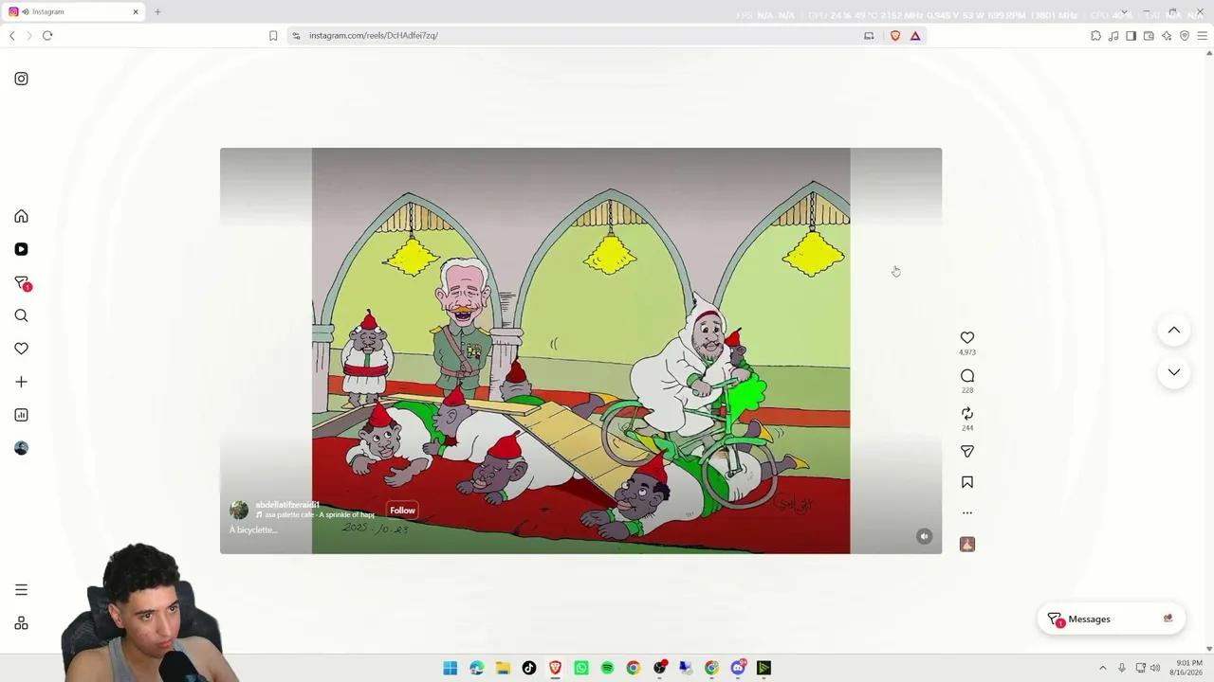Open File Explorer from taskbar

point(503,668)
